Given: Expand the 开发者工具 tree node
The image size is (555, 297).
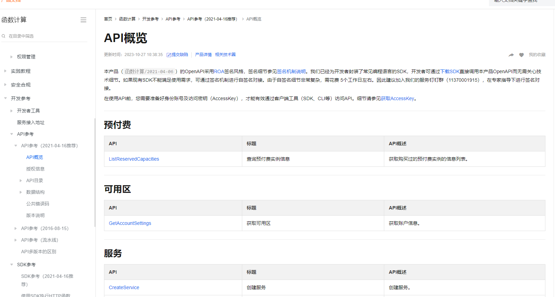Looking at the screenshot, I should pos(11,111).
